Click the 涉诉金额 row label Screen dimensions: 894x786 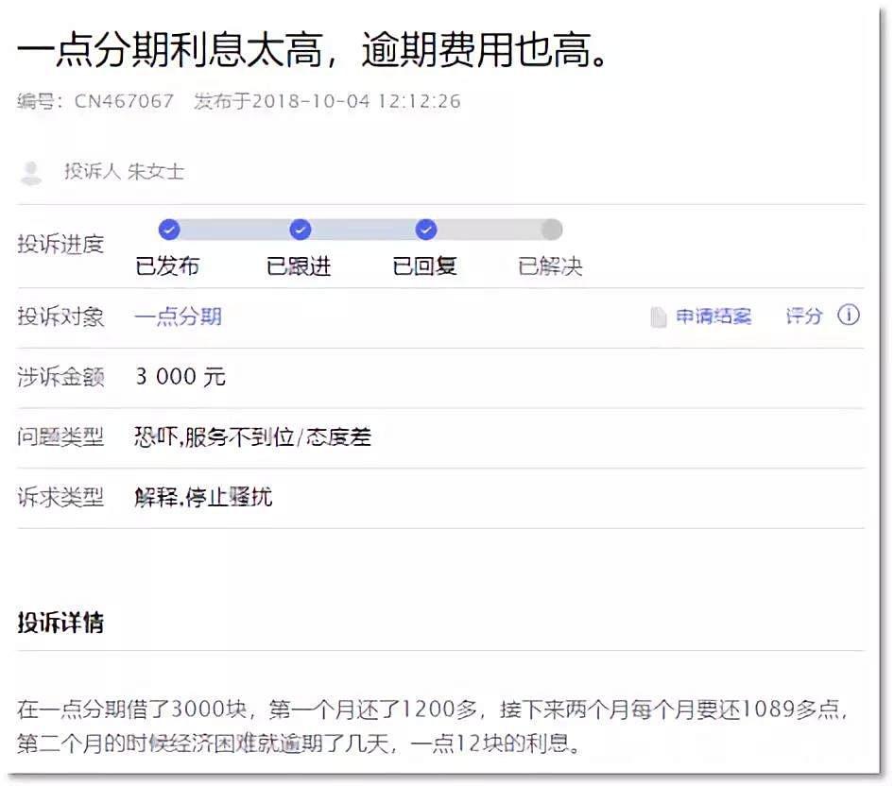(60, 377)
